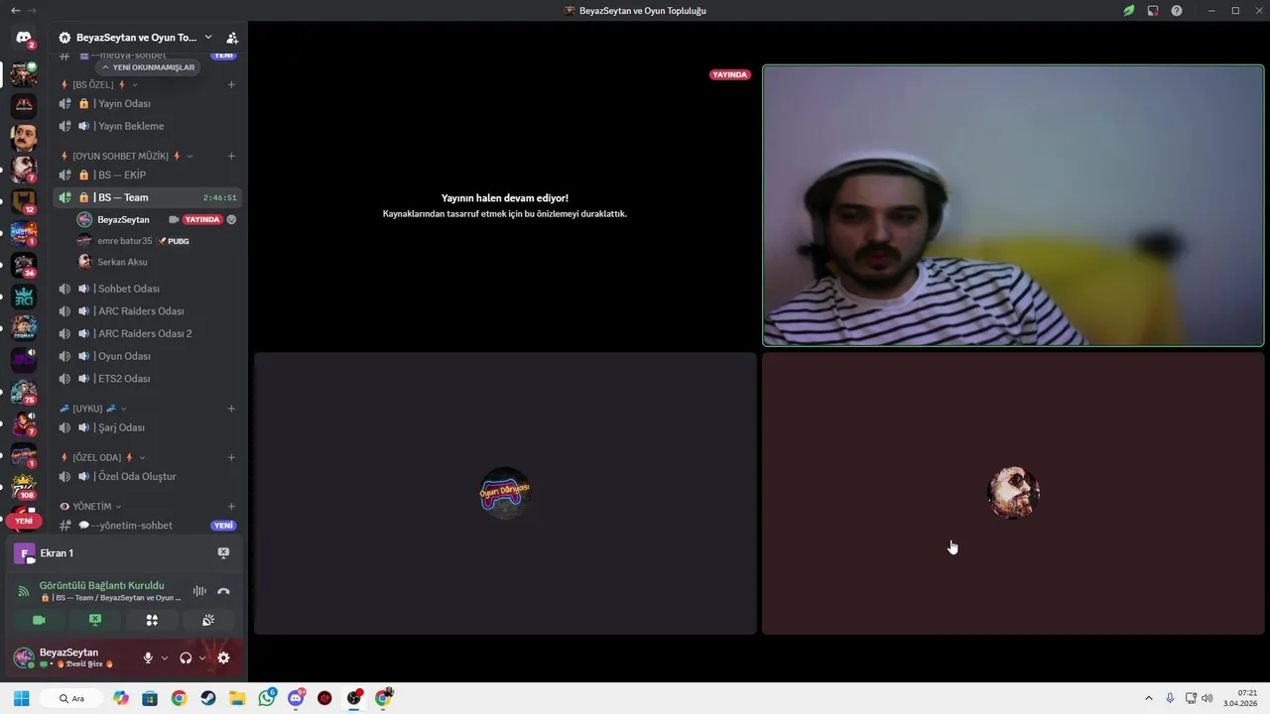Viewport: 1270px width, 714px height.
Task: Click emre batur35 in voice list
Action: click(x=157, y=241)
